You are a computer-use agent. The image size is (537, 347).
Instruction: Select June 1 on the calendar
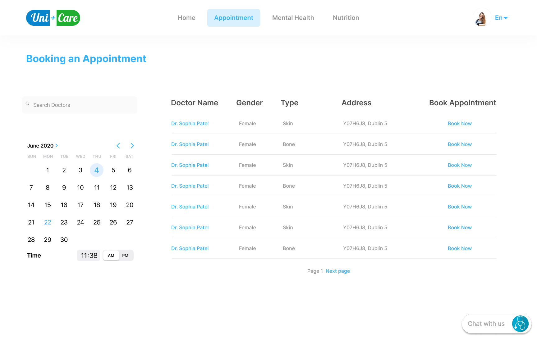pos(48,170)
